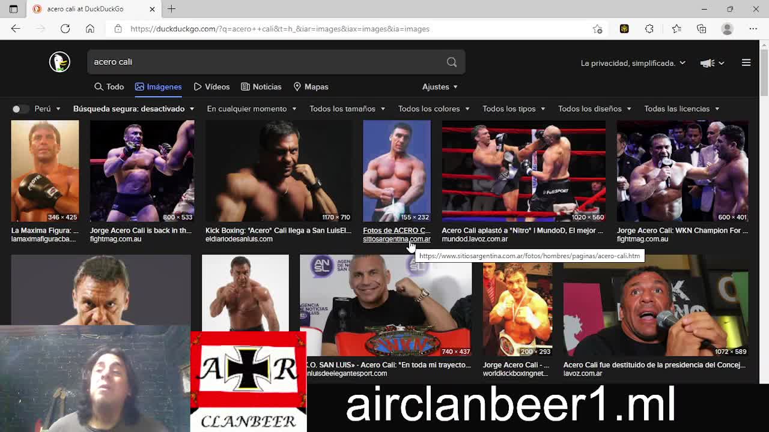Open browser settings ellipsis menu
769x432 pixels.
(753, 29)
